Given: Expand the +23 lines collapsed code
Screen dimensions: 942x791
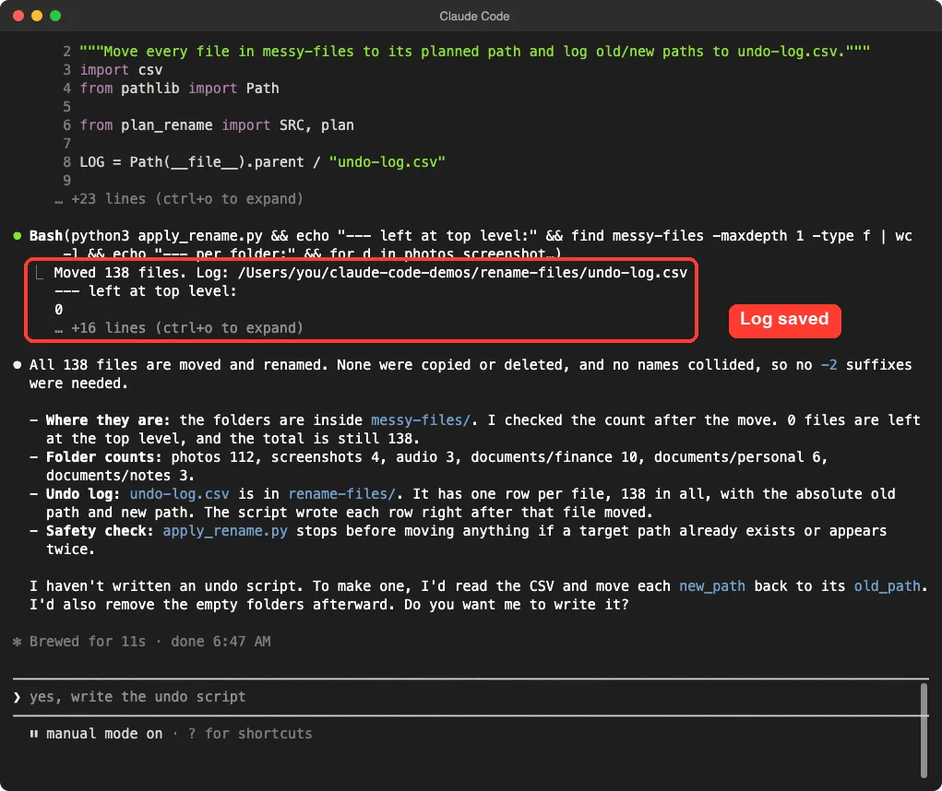Looking at the screenshot, I should point(179,198).
